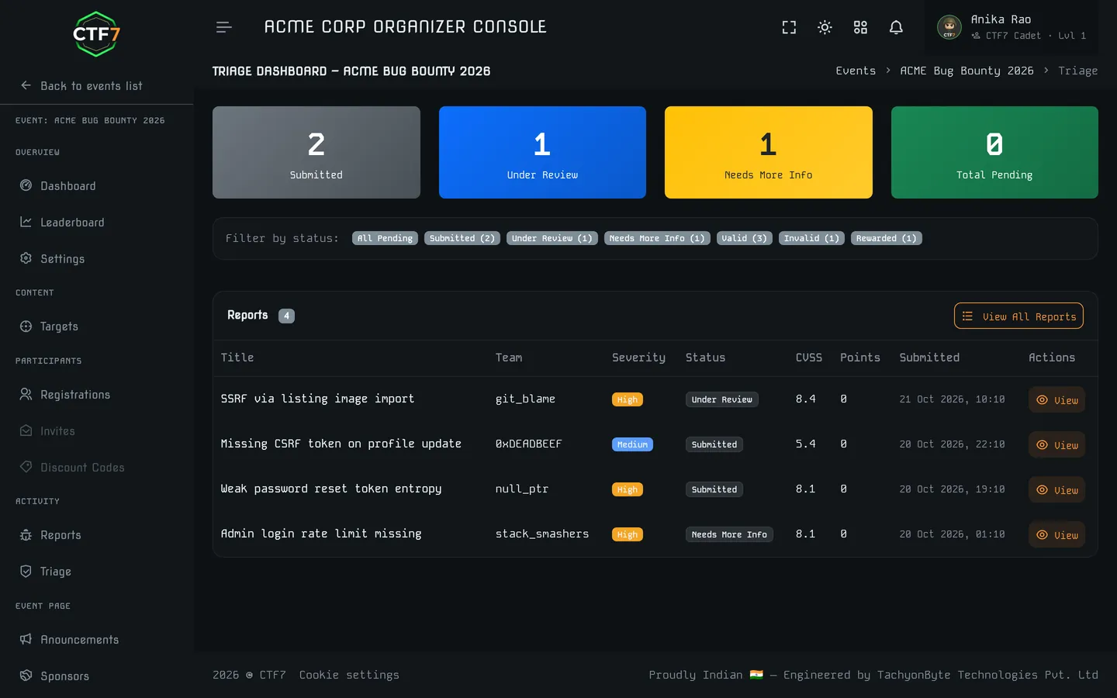
Task: Click the CTF7 logo
Action: click(96, 34)
